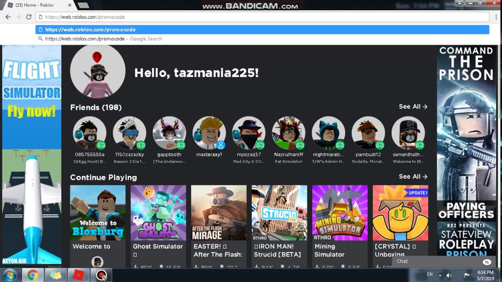Click the 'Friends (198)' heading
The width and height of the screenshot is (502, 282).
click(96, 107)
